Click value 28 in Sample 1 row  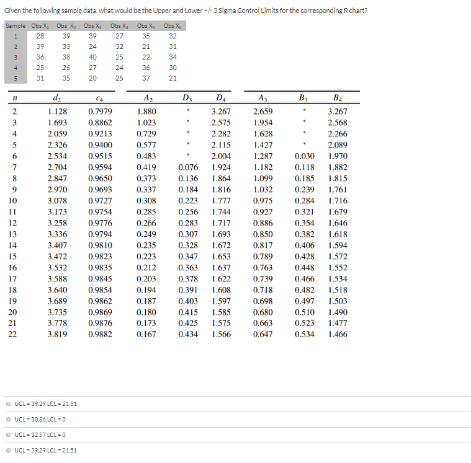tap(40, 36)
